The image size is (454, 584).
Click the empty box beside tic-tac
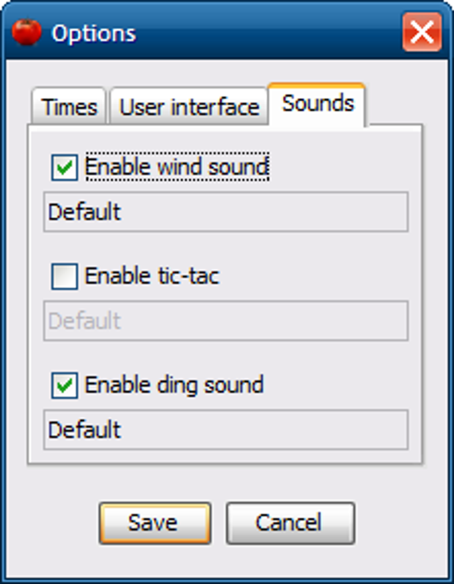[x=64, y=277]
